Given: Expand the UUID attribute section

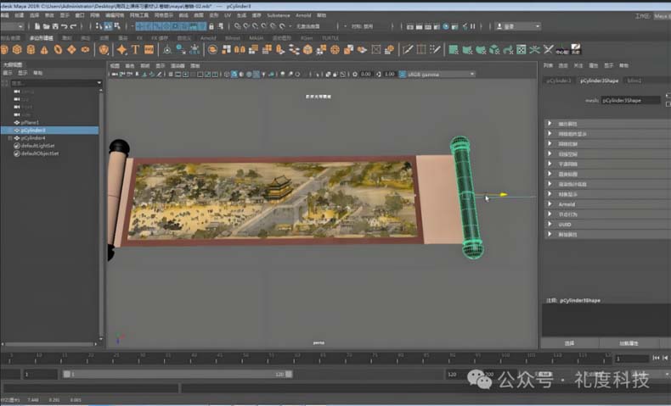Looking at the screenshot, I should click(550, 224).
